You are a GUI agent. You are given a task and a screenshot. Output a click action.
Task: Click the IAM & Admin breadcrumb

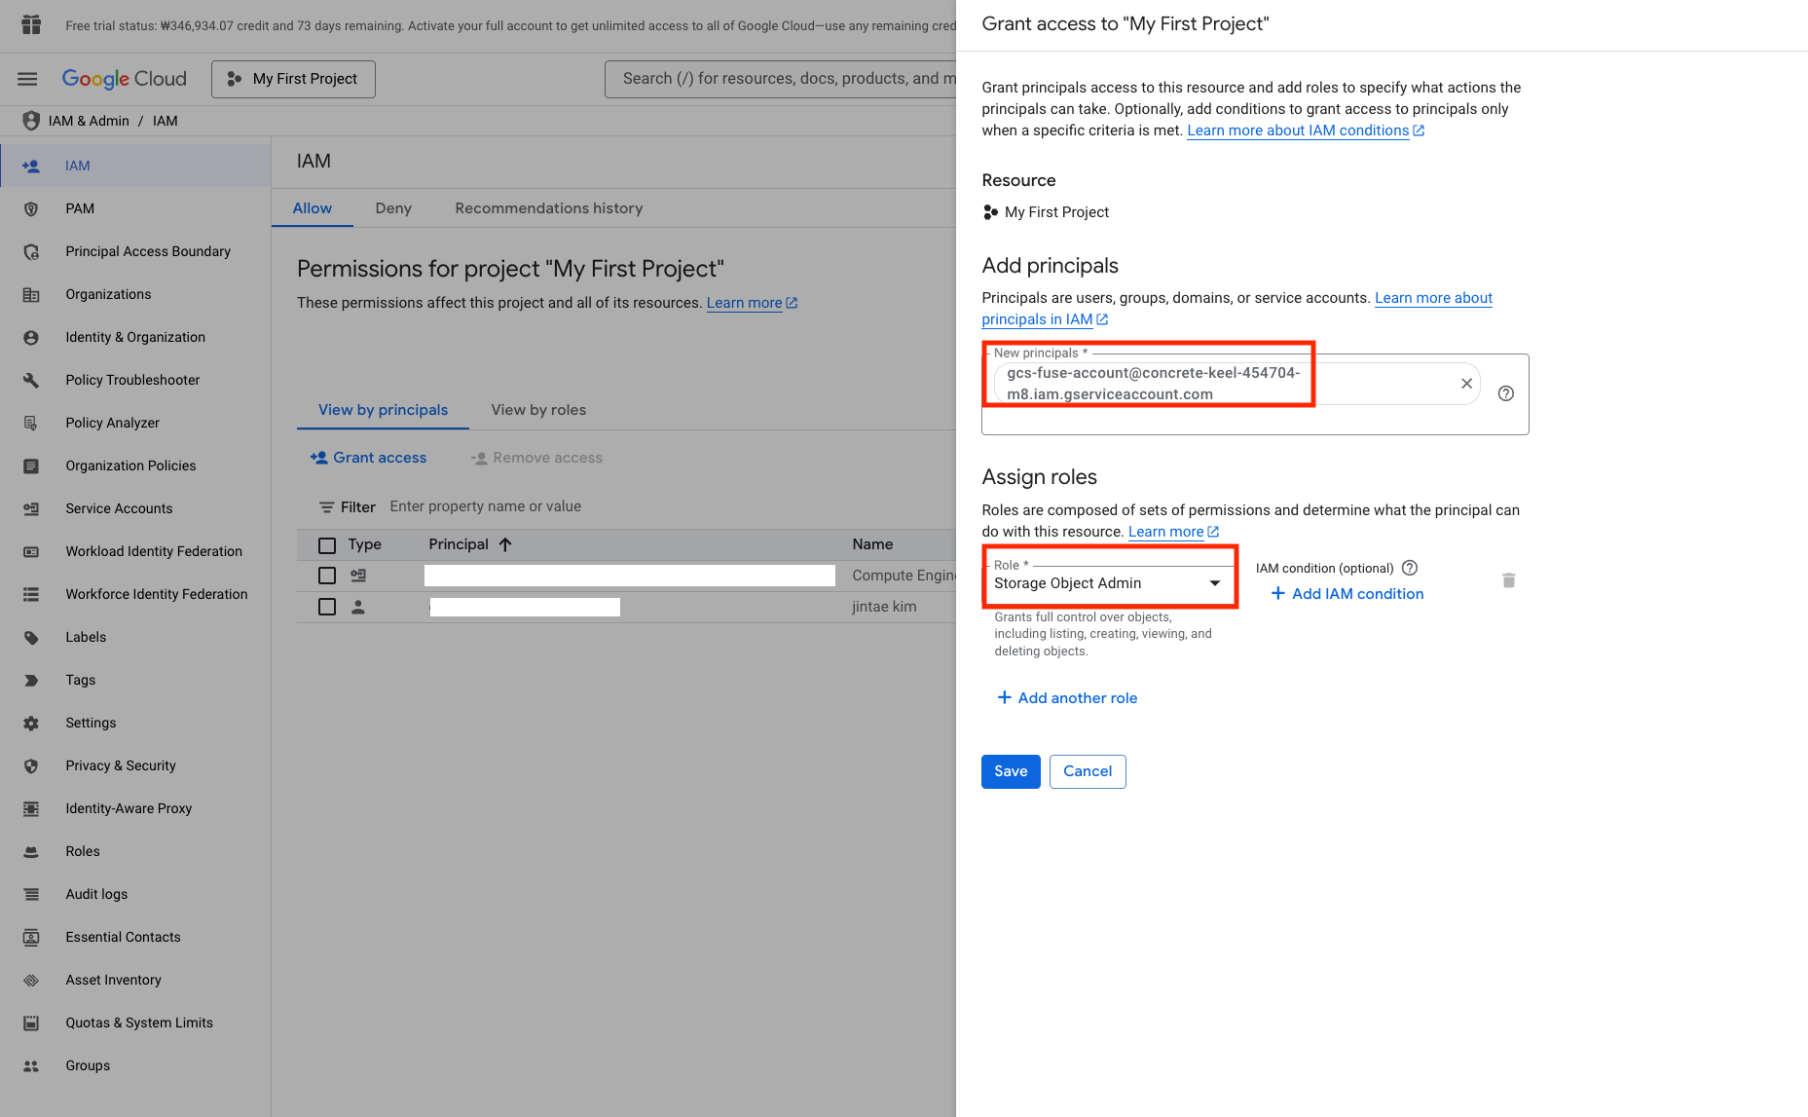pyautogui.click(x=89, y=121)
